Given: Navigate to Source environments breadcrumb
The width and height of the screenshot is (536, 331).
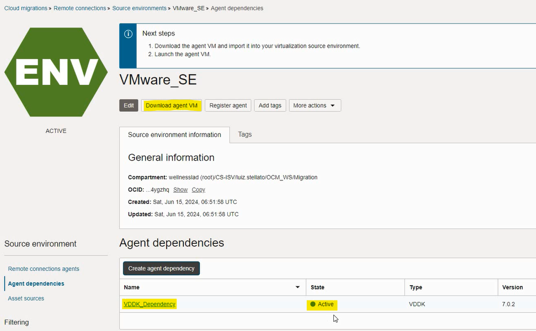Looking at the screenshot, I should (x=139, y=8).
